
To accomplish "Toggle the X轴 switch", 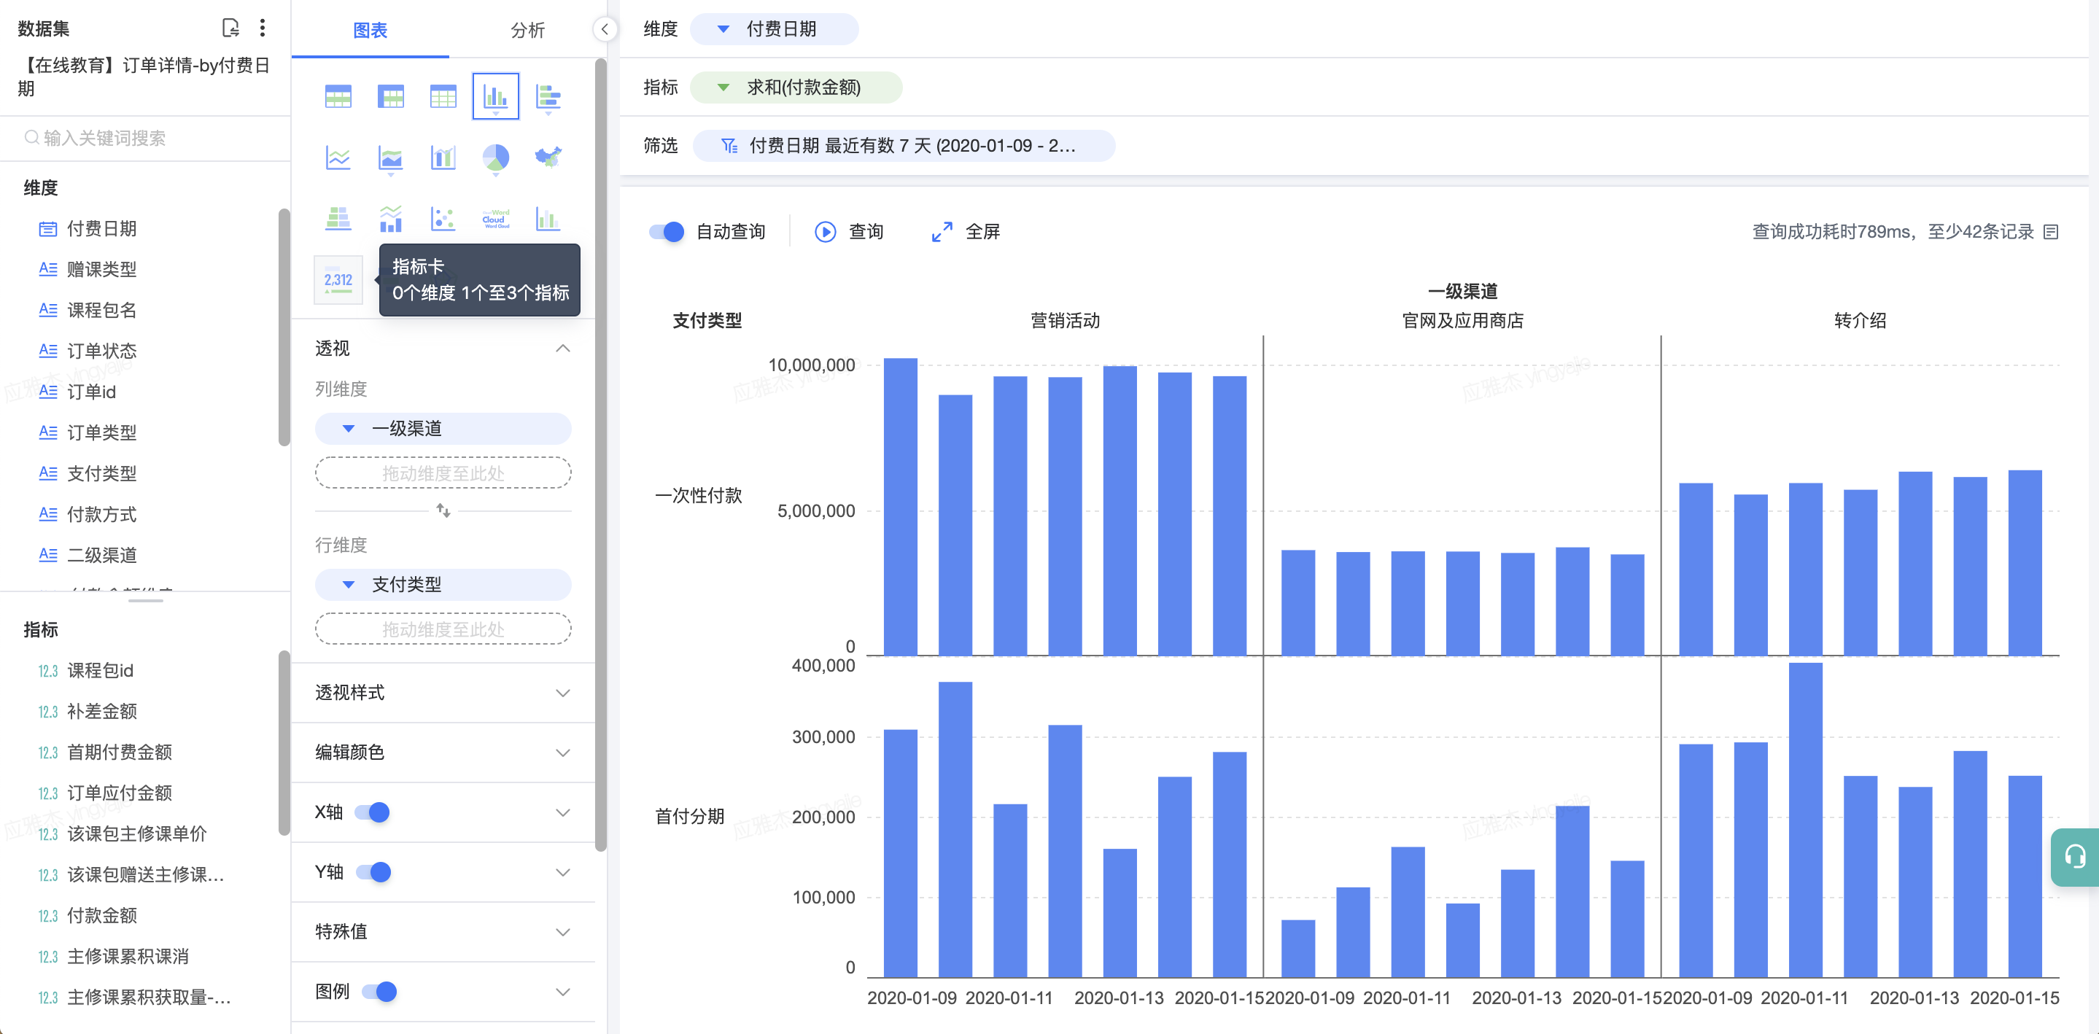I will 373,812.
